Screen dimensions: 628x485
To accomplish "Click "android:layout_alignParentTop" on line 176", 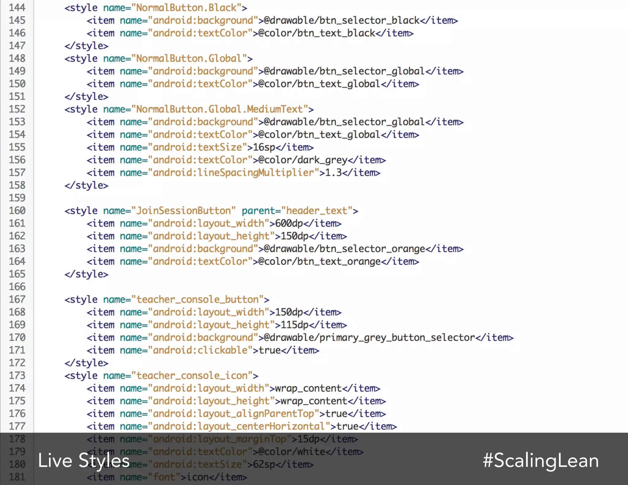I will [x=233, y=414].
